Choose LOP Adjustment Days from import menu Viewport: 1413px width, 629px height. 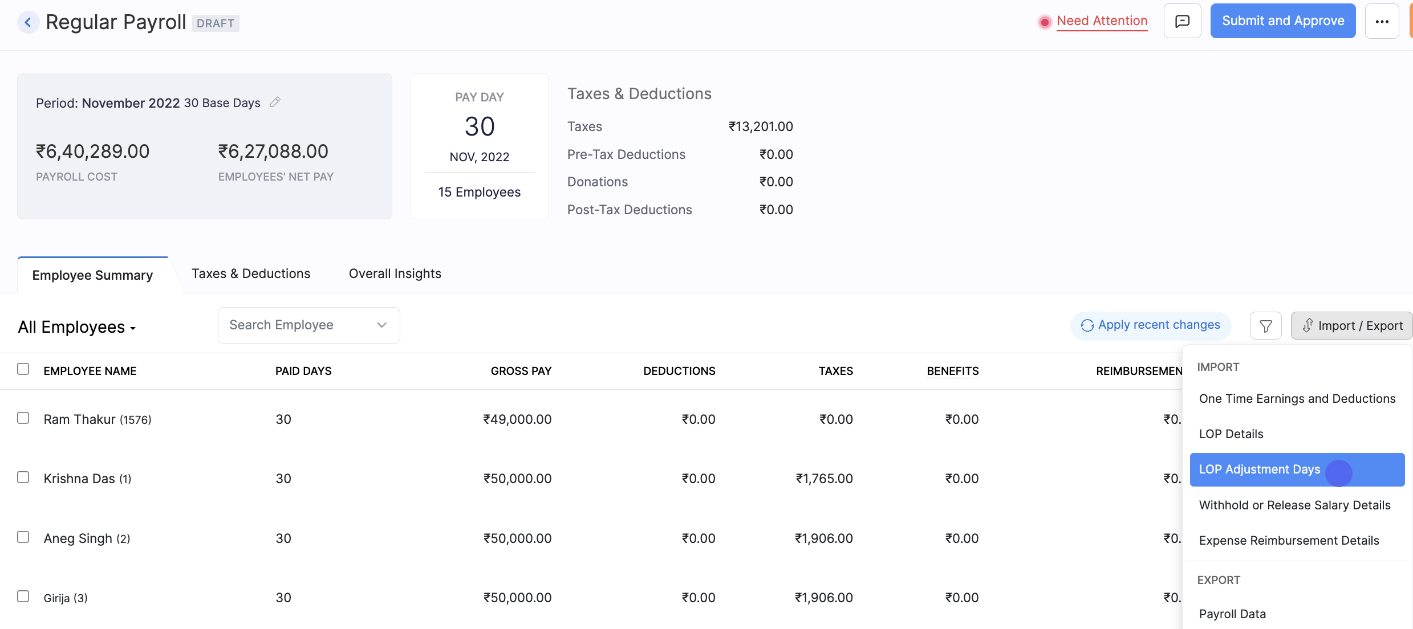tap(1260, 469)
